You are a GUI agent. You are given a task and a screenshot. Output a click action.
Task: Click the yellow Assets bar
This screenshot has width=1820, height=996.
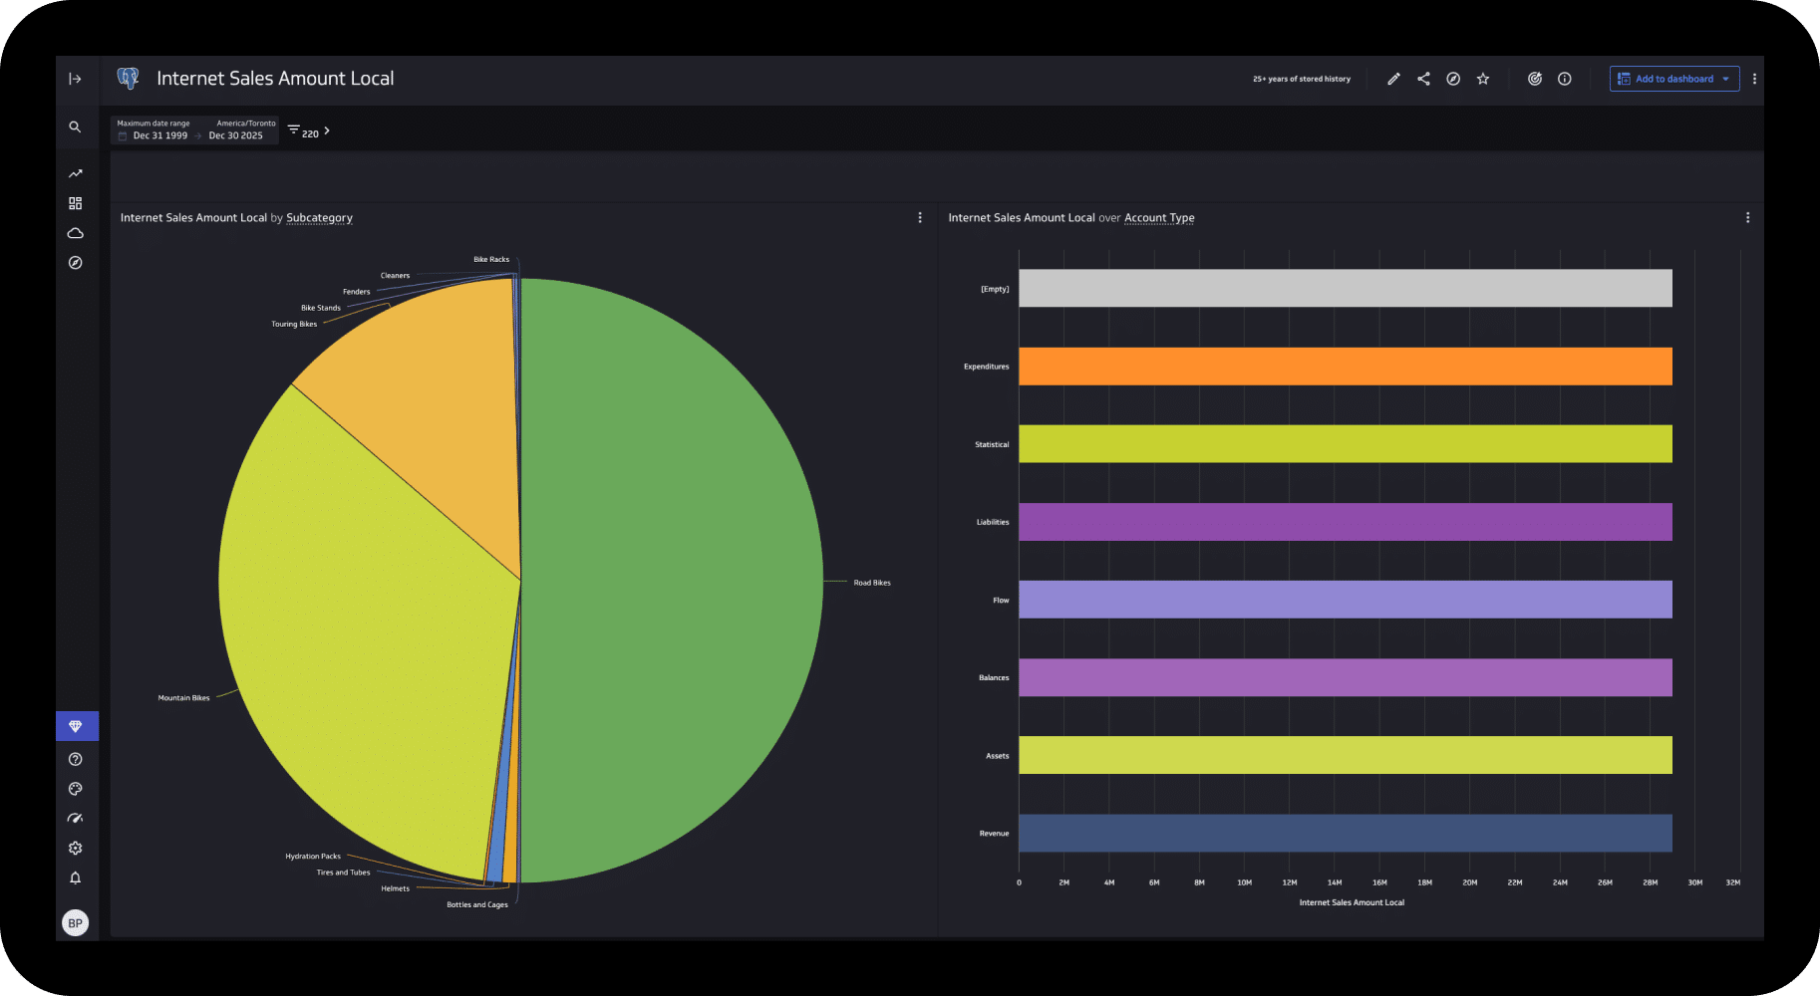coord(1345,755)
